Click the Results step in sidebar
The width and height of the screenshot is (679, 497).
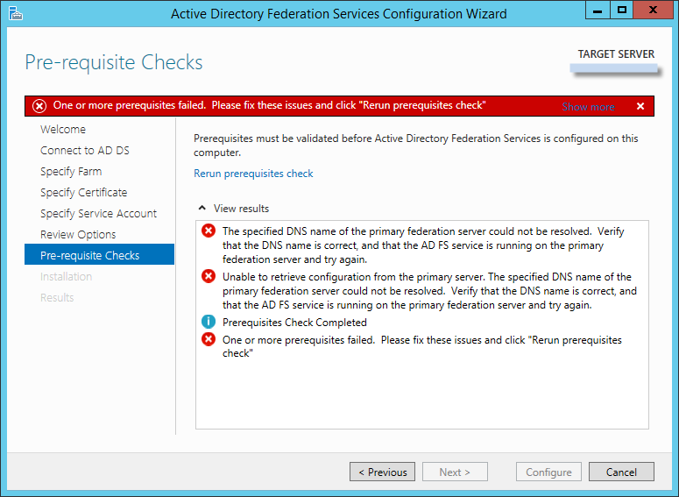(57, 298)
